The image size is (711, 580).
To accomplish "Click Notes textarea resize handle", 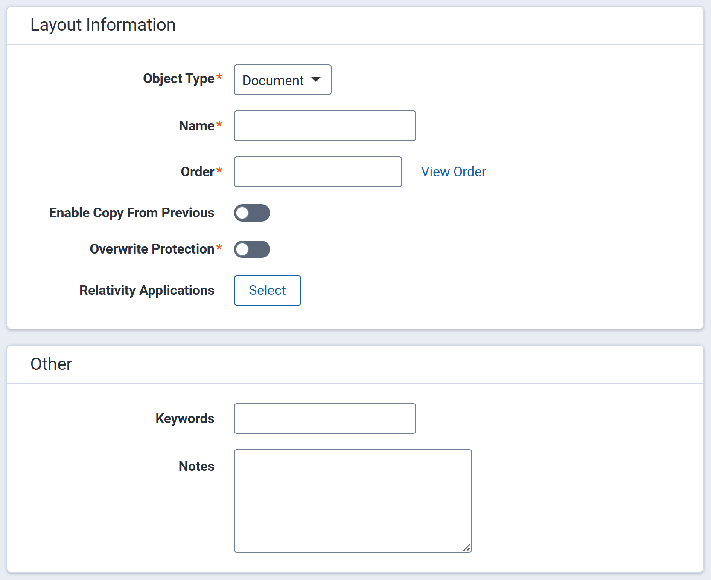I will click(x=467, y=548).
